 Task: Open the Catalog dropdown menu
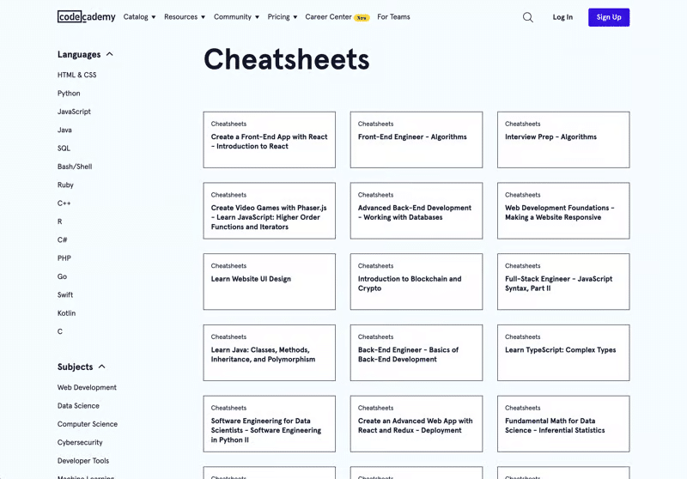(139, 17)
